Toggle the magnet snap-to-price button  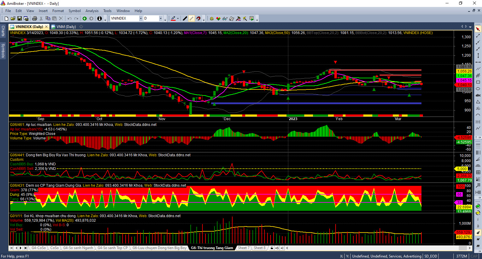(x=198, y=18)
